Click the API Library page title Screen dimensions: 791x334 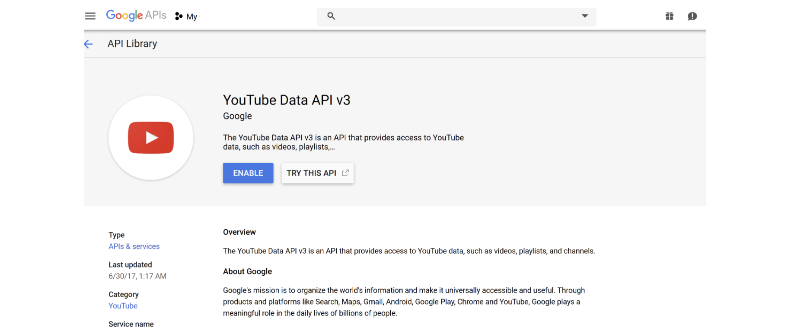click(132, 44)
